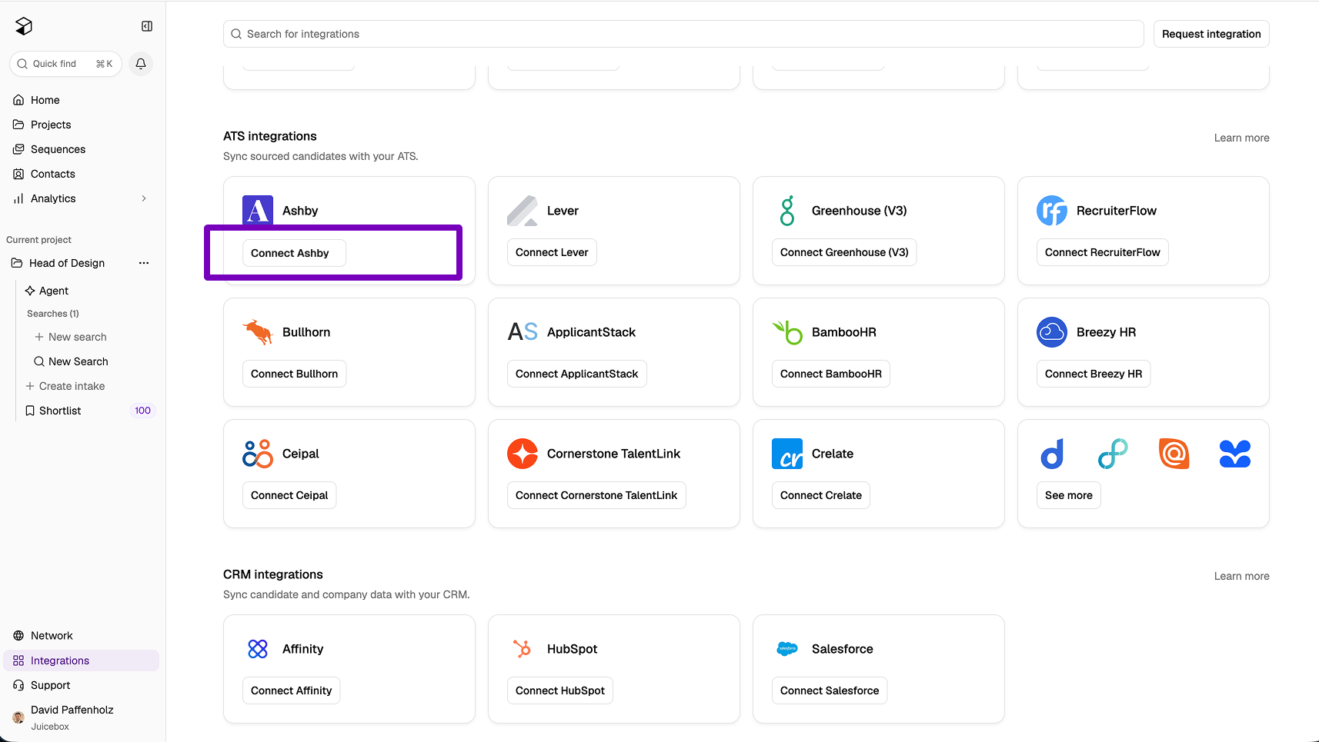1319x742 pixels.
Task: Click Connect Cornerstone TalentLink button
Action: 596,495
